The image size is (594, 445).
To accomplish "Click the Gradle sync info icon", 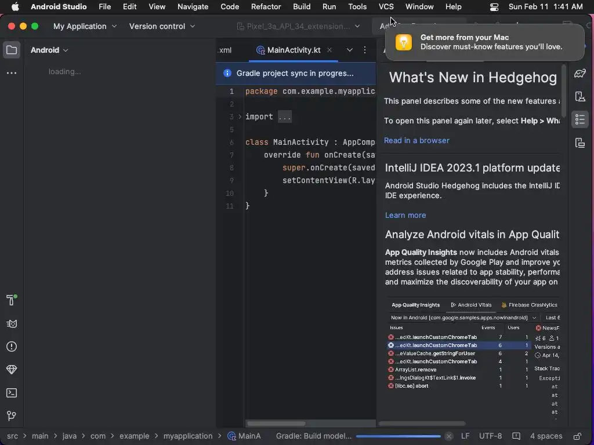I will (x=227, y=73).
